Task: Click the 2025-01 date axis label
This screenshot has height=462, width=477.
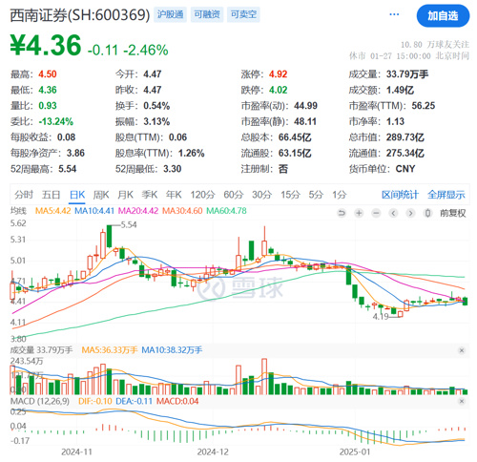Action: pos(355,452)
